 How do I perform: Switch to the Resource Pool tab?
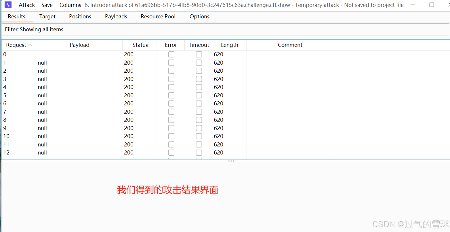(158, 16)
